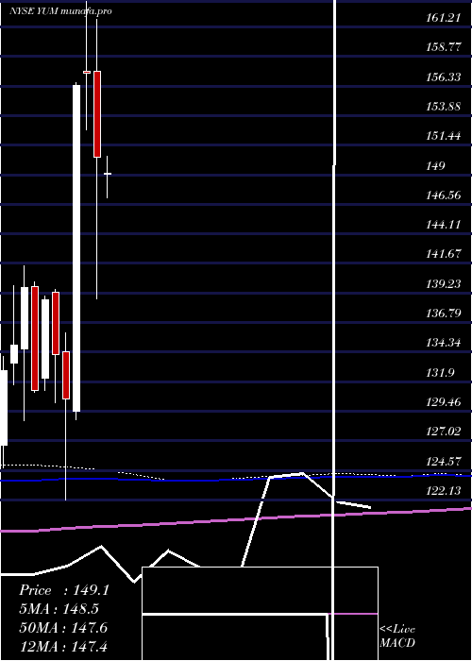Click the 124.57 price axis label

[x=443, y=461]
